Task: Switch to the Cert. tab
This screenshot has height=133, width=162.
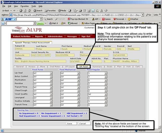Action: [138, 67]
